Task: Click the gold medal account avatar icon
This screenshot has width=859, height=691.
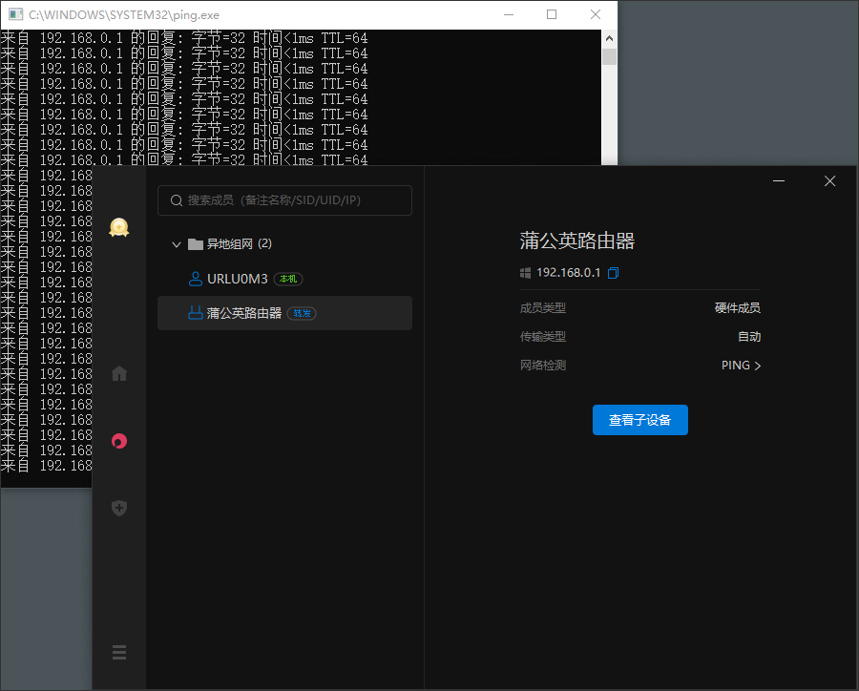Action: coord(118,227)
